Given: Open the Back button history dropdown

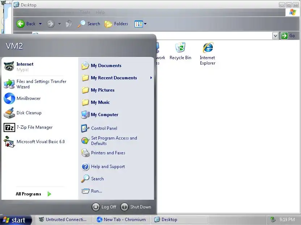Looking at the screenshot, I should pos(40,24).
